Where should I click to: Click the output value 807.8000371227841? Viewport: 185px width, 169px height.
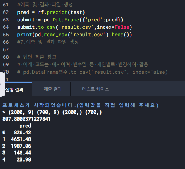tap(27, 119)
